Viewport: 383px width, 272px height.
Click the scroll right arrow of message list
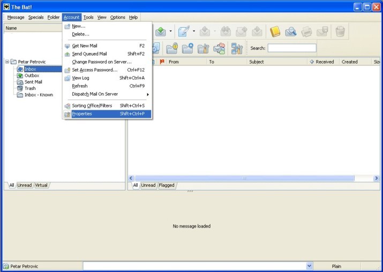(x=376, y=178)
